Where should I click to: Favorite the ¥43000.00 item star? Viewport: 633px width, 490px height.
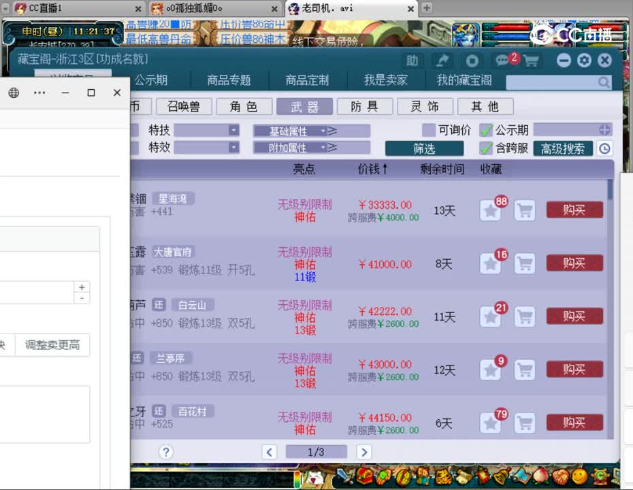[x=491, y=370]
